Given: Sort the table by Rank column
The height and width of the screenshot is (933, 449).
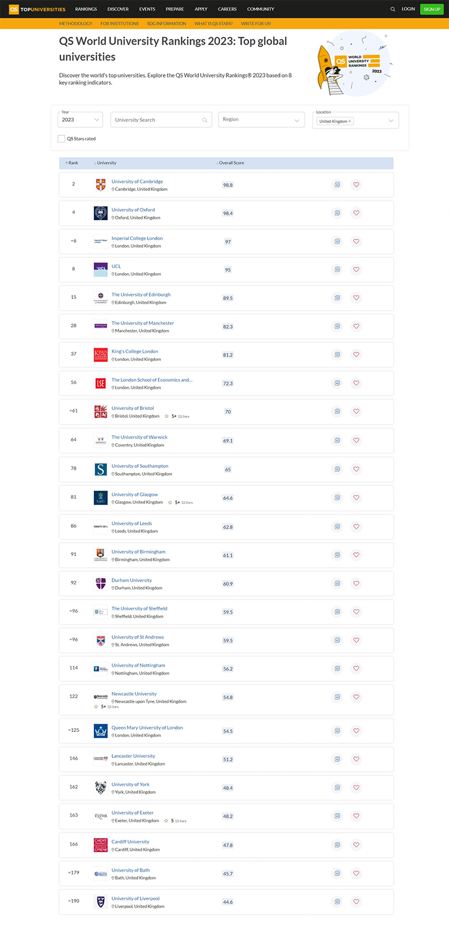Looking at the screenshot, I should [x=72, y=163].
